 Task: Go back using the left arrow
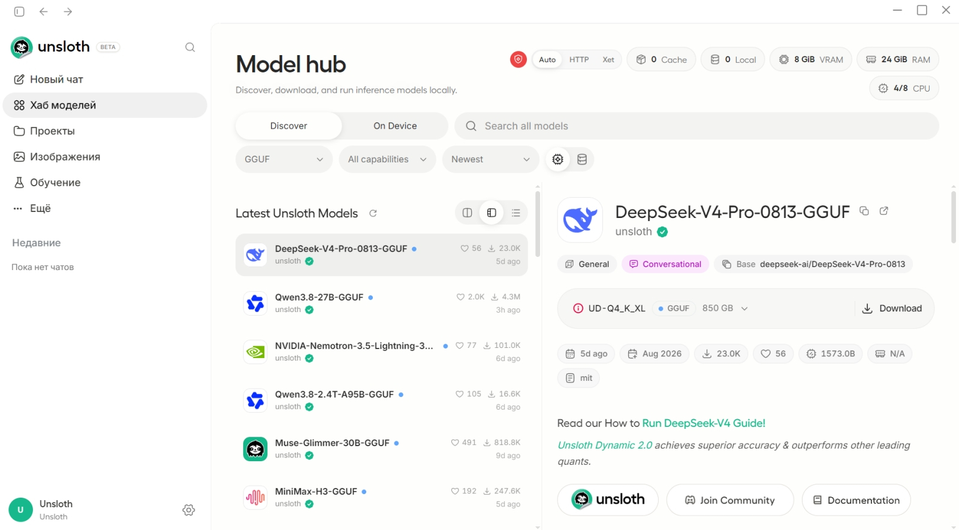(x=44, y=11)
